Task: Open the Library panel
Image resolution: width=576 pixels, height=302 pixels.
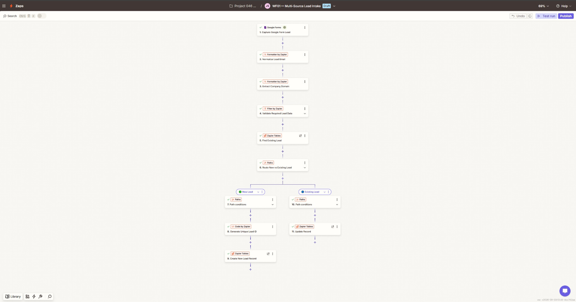Action: (x=13, y=297)
